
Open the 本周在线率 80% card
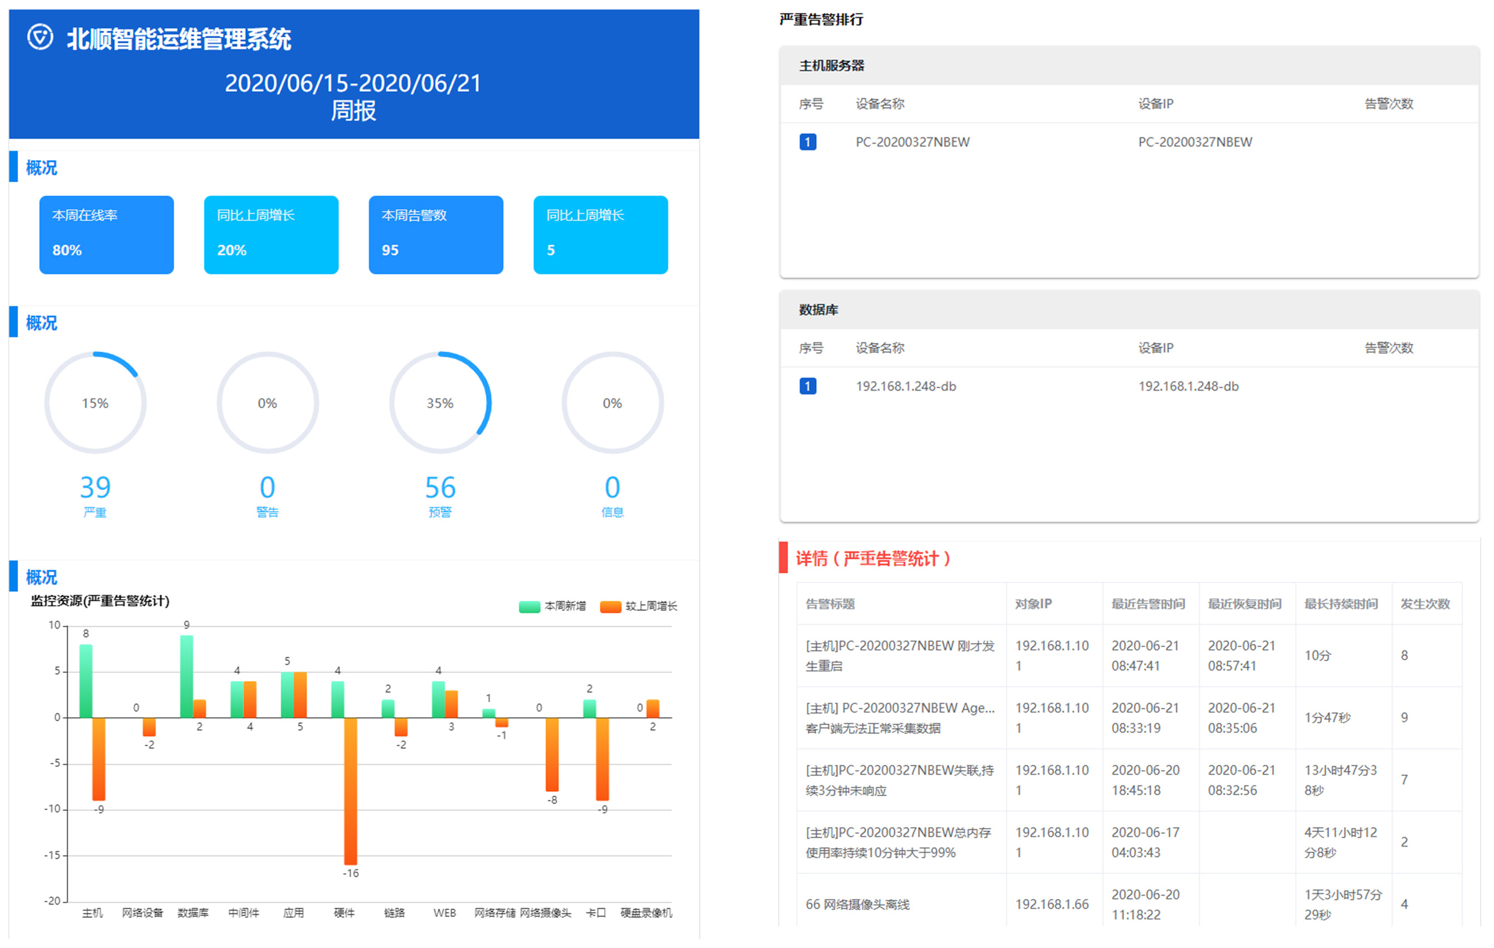[x=106, y=235]
